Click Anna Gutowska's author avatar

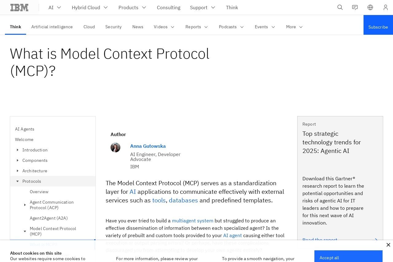[115, 147]
